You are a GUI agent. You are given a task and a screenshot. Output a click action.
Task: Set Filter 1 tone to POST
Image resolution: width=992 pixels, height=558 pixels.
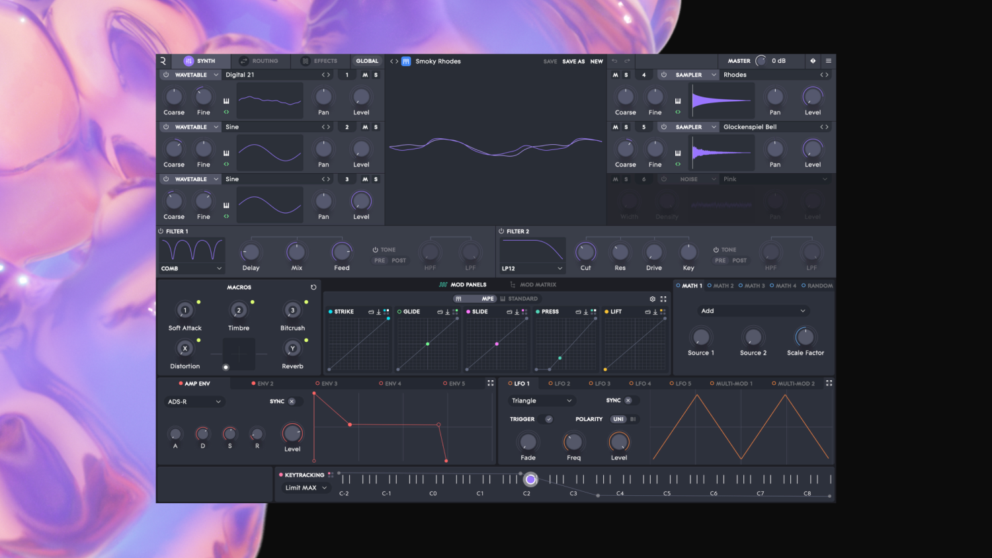coord(399,260)
